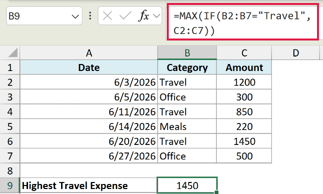Open Insert Function fx icon
The height and width of the screenshot is (194, 323).
144,15
